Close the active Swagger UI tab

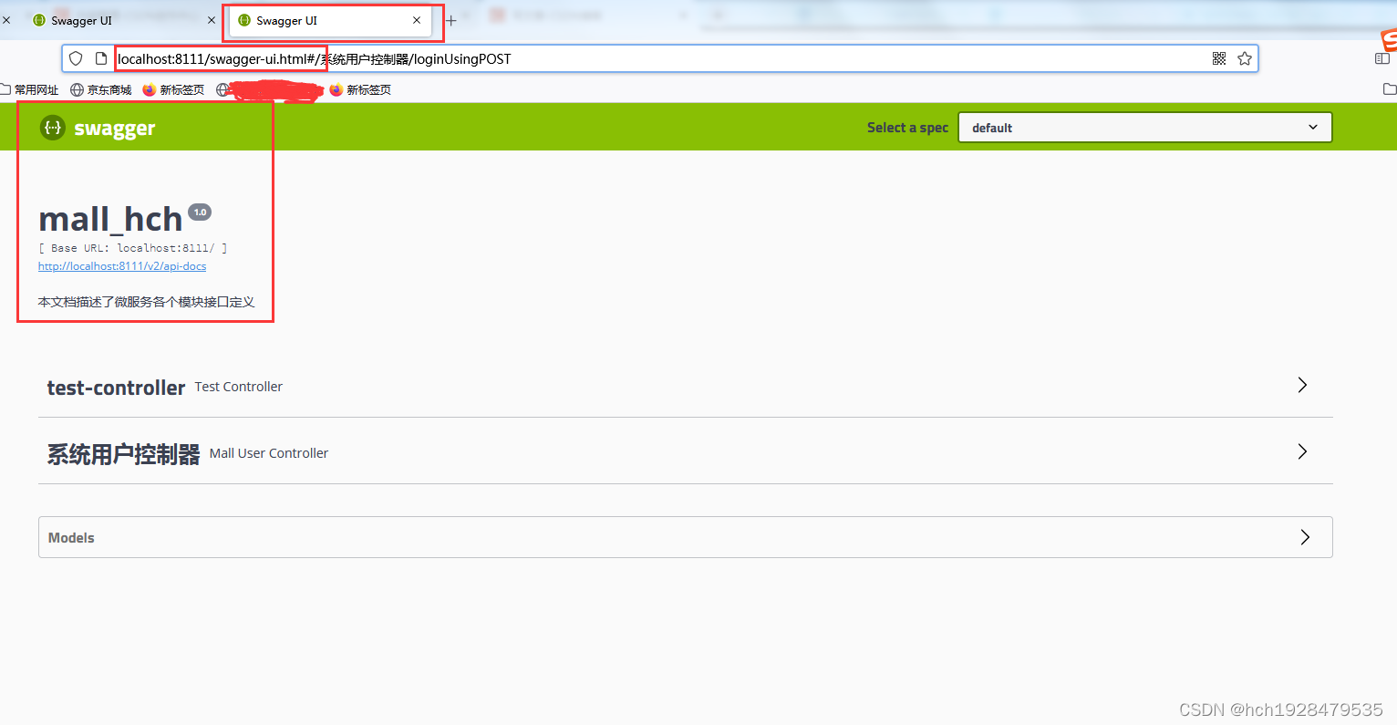[x=417, y=20]
